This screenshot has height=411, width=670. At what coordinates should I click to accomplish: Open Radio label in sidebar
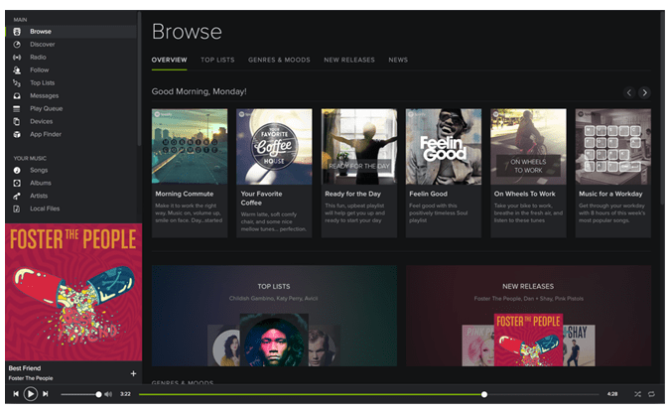(38, 58)
